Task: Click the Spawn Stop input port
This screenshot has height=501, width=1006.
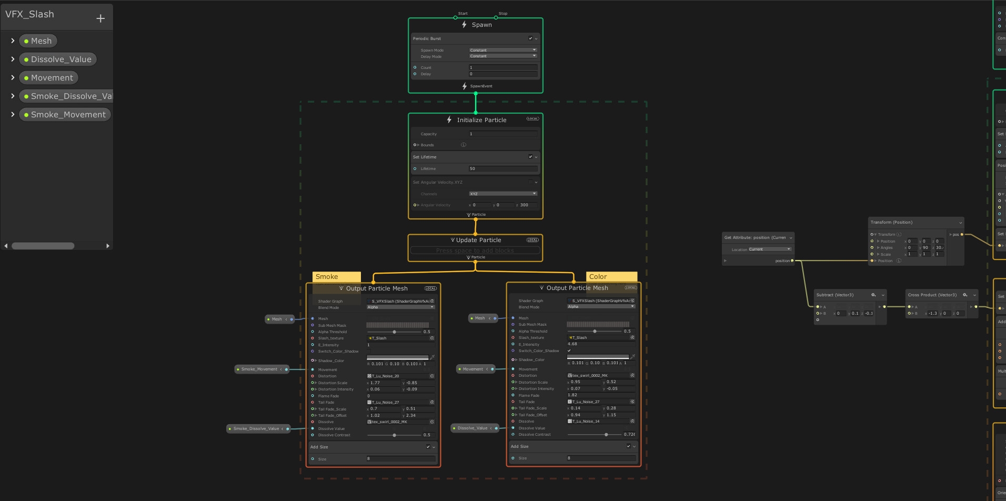Action: (x=496, y=17)
